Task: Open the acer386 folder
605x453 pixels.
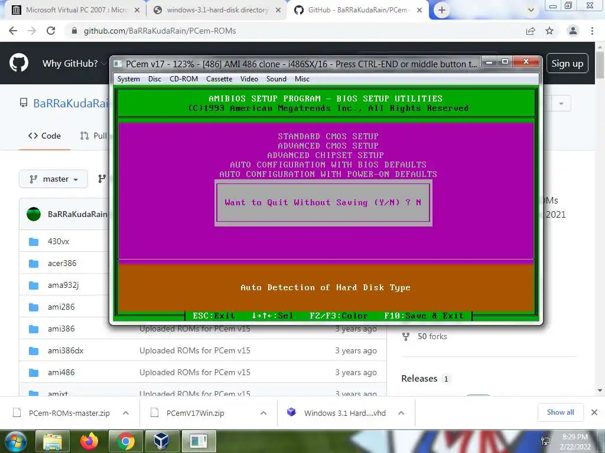Action: (x=62, y=264)
